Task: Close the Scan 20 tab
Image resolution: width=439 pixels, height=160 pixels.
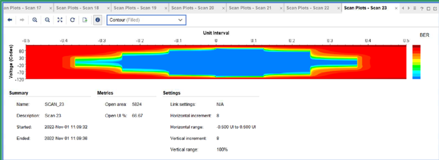Action: 223,9
